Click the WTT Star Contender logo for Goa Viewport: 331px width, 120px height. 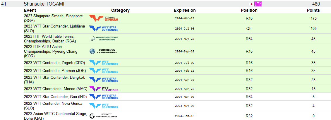tap(103, 97)
